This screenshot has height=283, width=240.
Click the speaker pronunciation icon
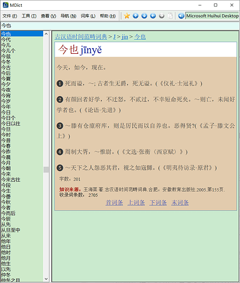[x=181, y=16]
